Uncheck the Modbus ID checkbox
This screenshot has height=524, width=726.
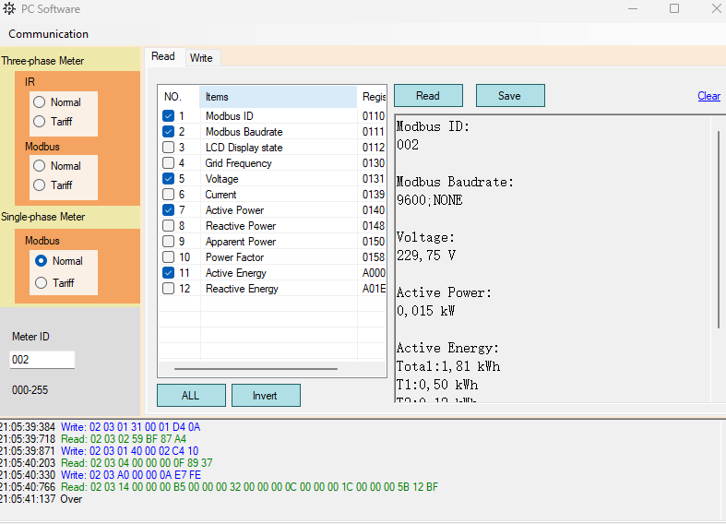(168, 116)
